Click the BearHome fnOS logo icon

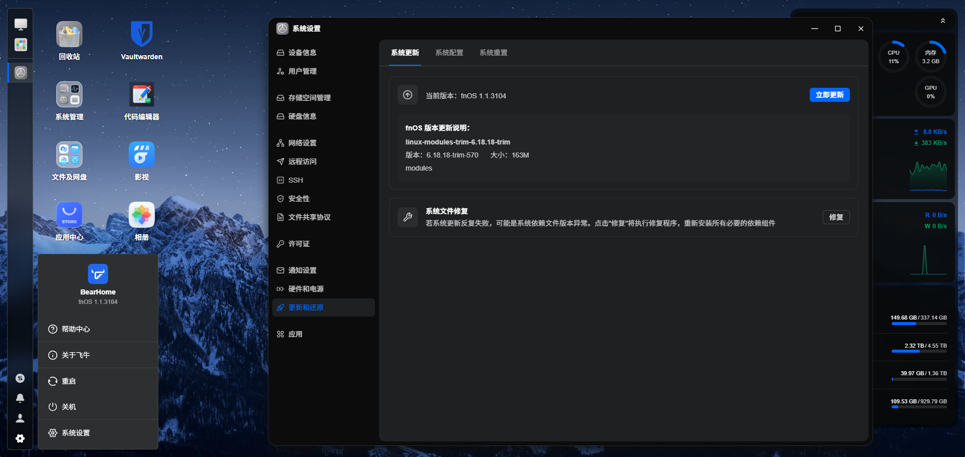[x=98, y=274]
